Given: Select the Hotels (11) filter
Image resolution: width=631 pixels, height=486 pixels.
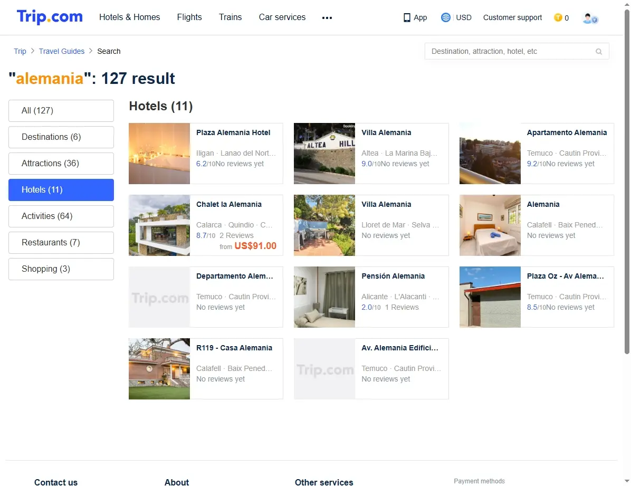Looking at the screenshot, I should 61,189.
